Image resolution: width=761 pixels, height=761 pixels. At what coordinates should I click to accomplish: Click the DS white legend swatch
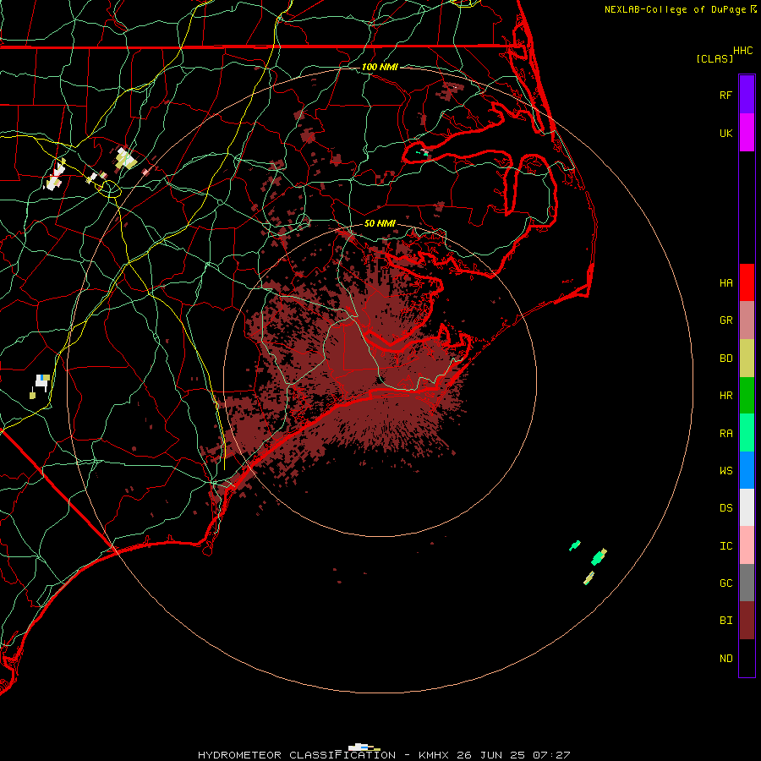(747, 507)
